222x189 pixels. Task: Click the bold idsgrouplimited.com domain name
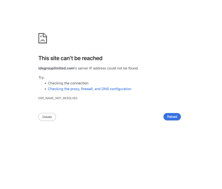point(56,68)
